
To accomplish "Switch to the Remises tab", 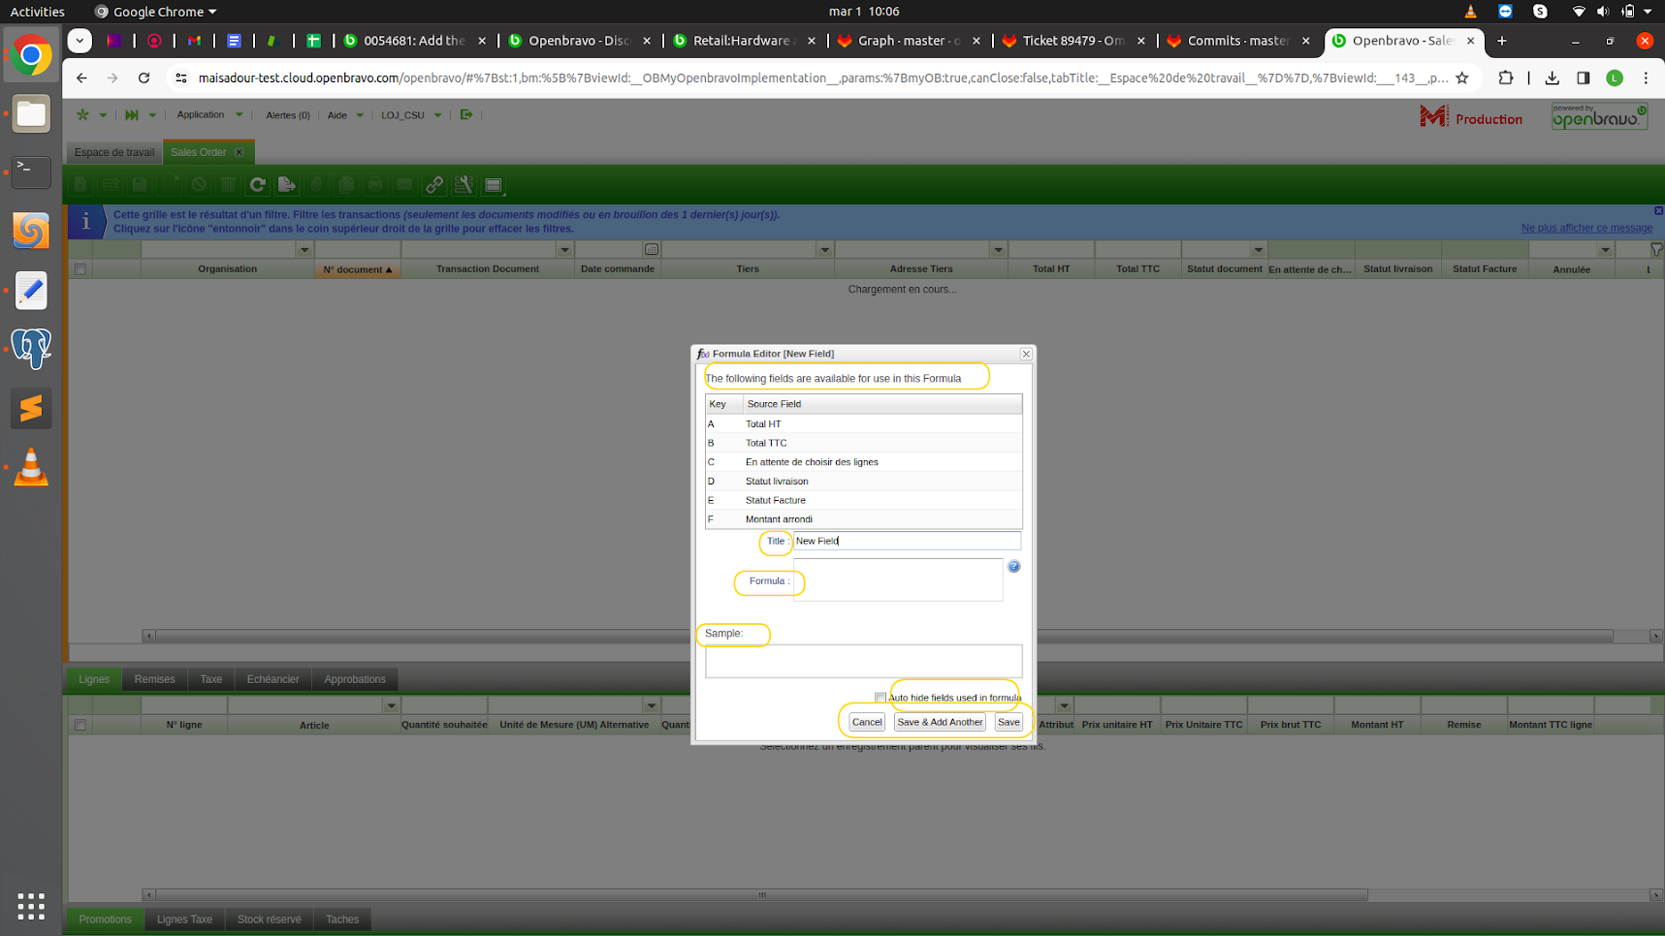I will click(x=155, y=679).
